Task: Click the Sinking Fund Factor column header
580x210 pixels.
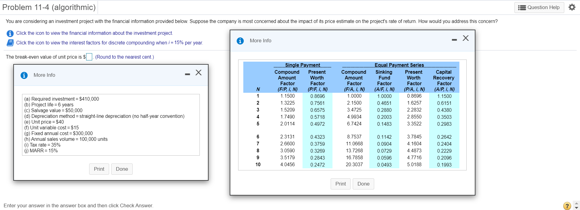Action: coord(384,80)
